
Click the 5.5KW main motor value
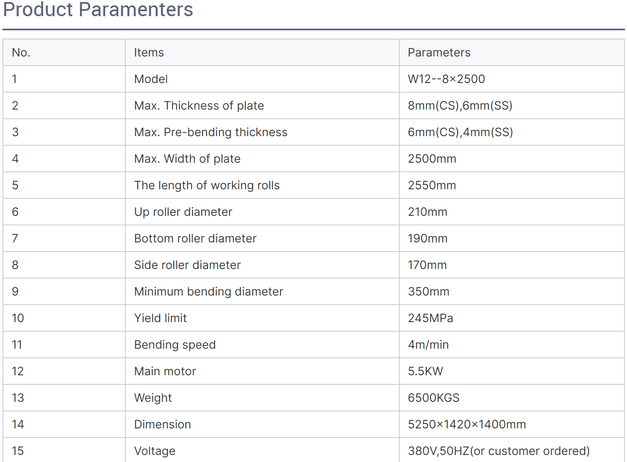(x=425, y=371)
